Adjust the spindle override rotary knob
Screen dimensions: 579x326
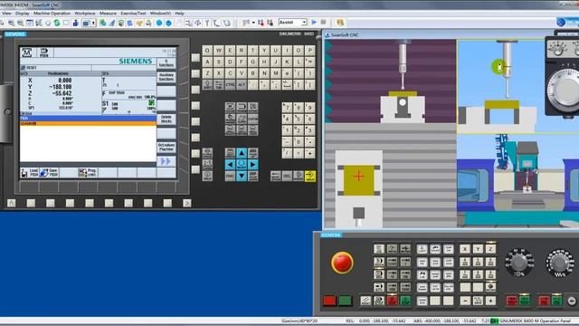tap(518, 262)
